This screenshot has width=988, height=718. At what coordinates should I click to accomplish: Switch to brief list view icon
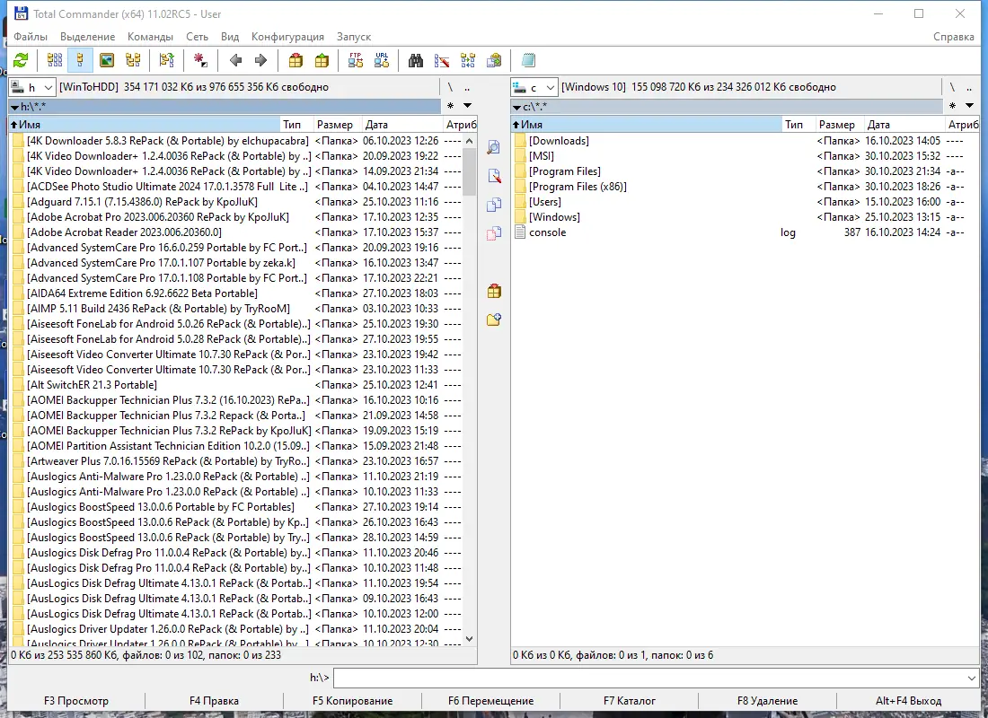(x=55, y=60)
